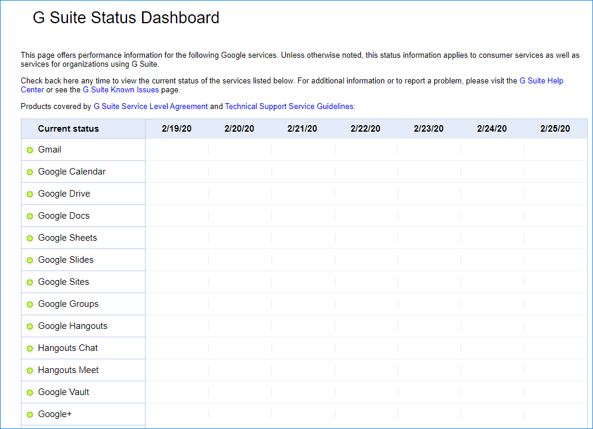Select the Google Sites service name
Viewport: 593px width, 429px height.
click(63, 282)
